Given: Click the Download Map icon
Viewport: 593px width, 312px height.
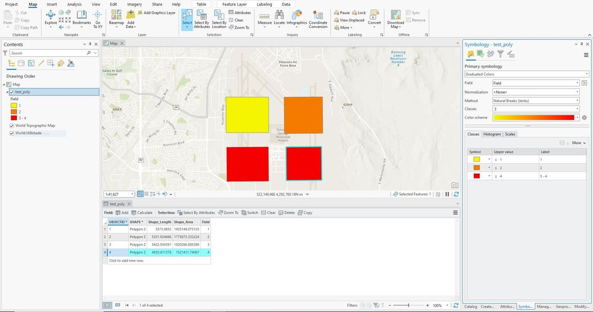Looking at the screenshot, I should coord(395,15).
